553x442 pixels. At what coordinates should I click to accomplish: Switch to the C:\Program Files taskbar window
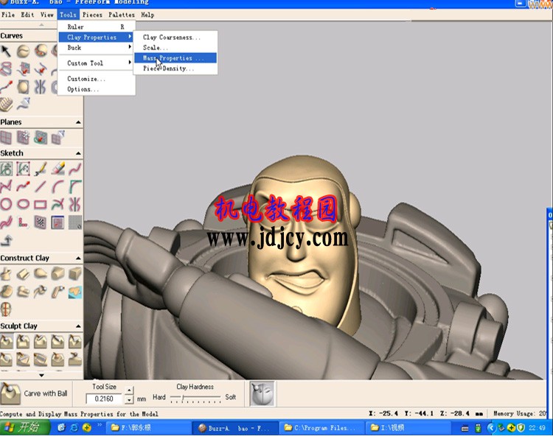(321, 428)
